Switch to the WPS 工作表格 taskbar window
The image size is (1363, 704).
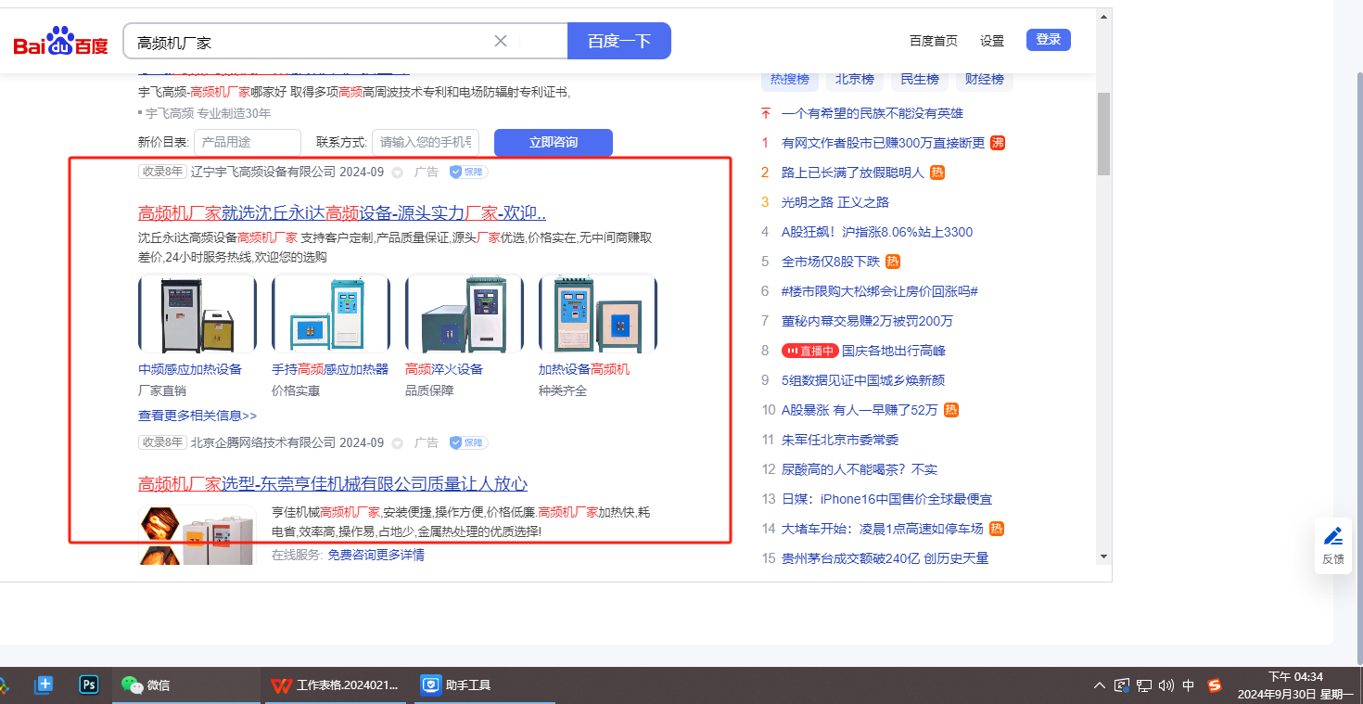[336, 685]
